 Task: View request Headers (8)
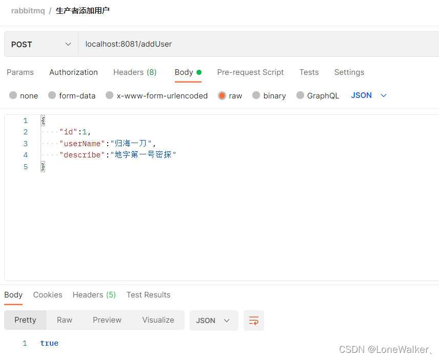click(134, 72)
